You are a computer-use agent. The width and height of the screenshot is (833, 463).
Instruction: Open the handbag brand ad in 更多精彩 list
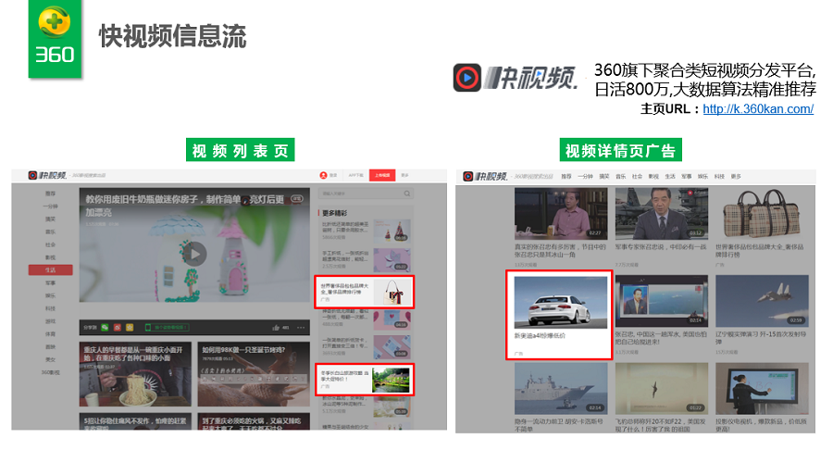point(364,292)
